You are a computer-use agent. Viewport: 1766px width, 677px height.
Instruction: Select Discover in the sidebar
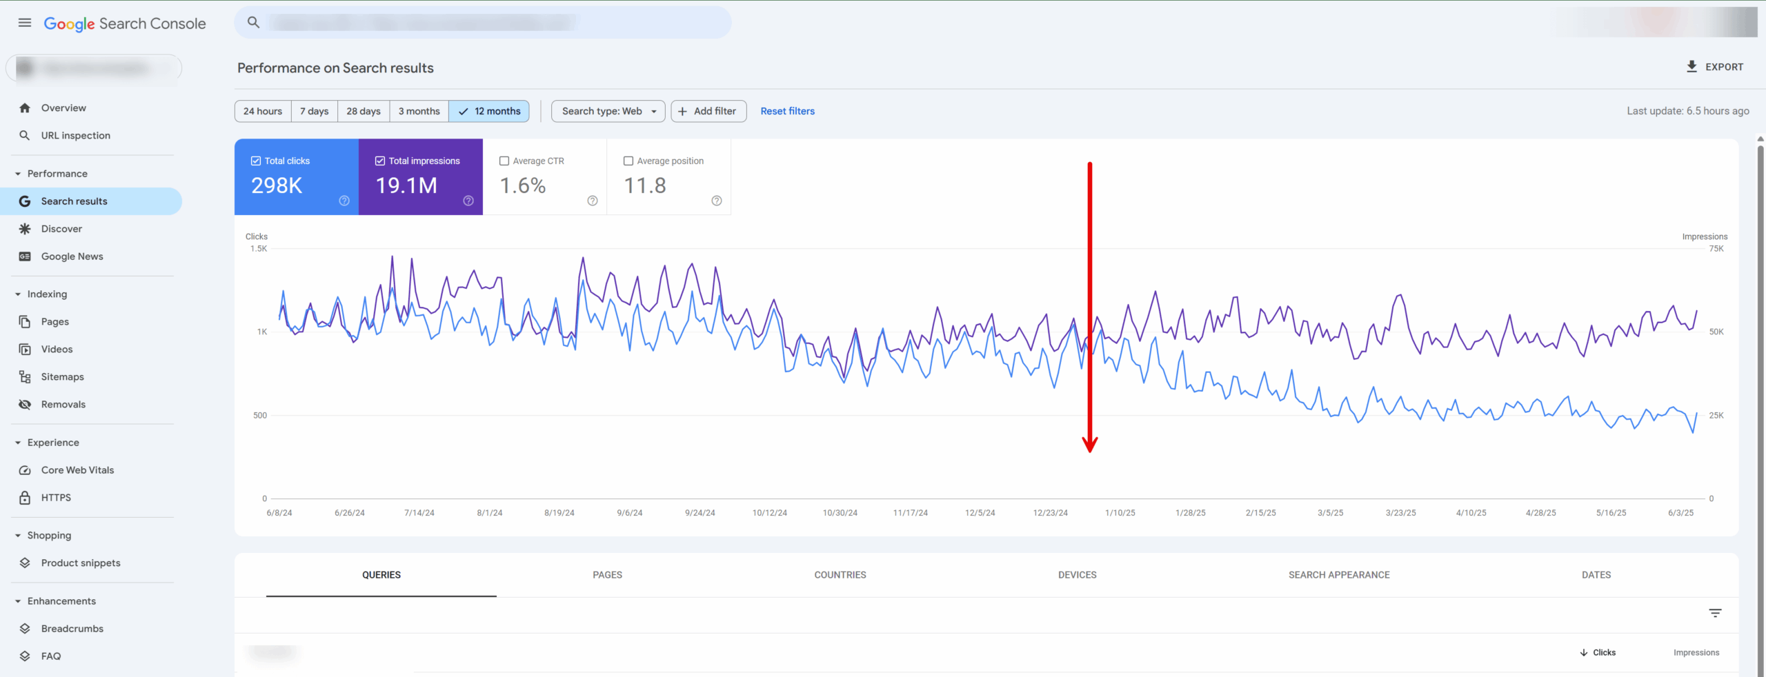coord(62,228)
